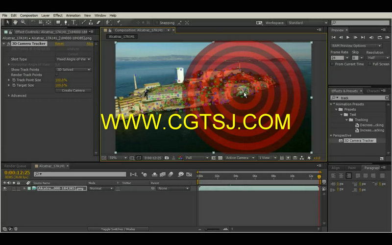Check Full Screen option in Preview
This screenshot has width=392, height=245.
[370, 64]
